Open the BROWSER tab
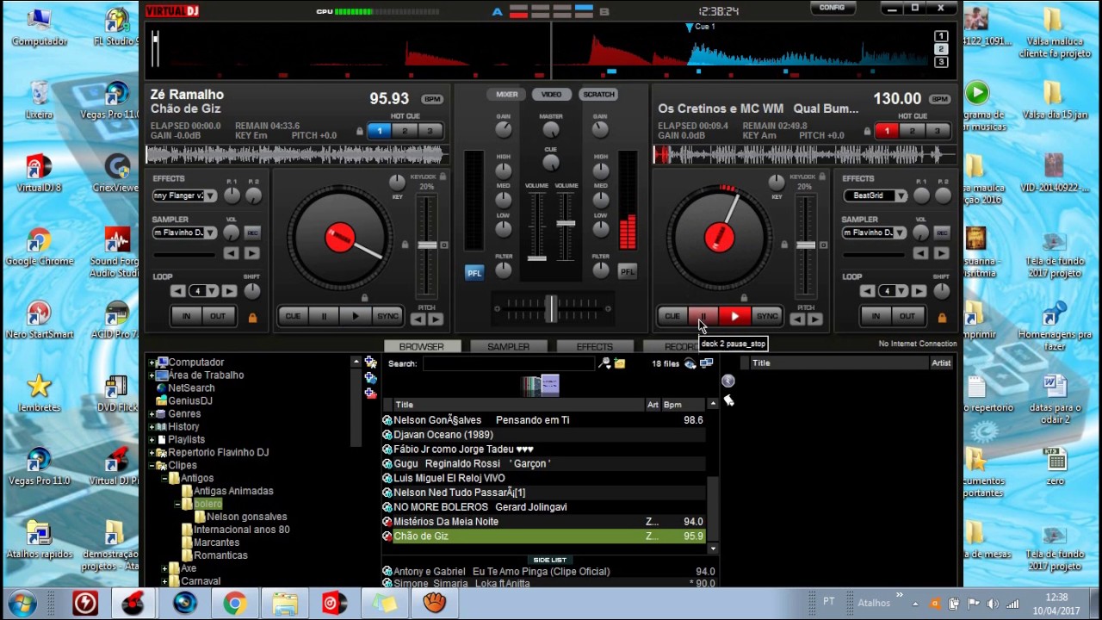 click(422, 347)
